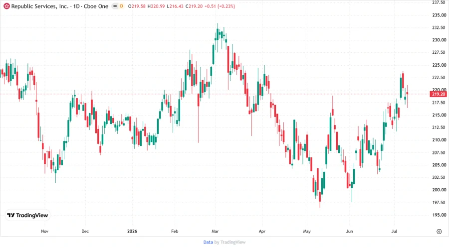Click the 207.50 price axis label
Viewport: 449px width, 248px height.
[x=439, y=152]
